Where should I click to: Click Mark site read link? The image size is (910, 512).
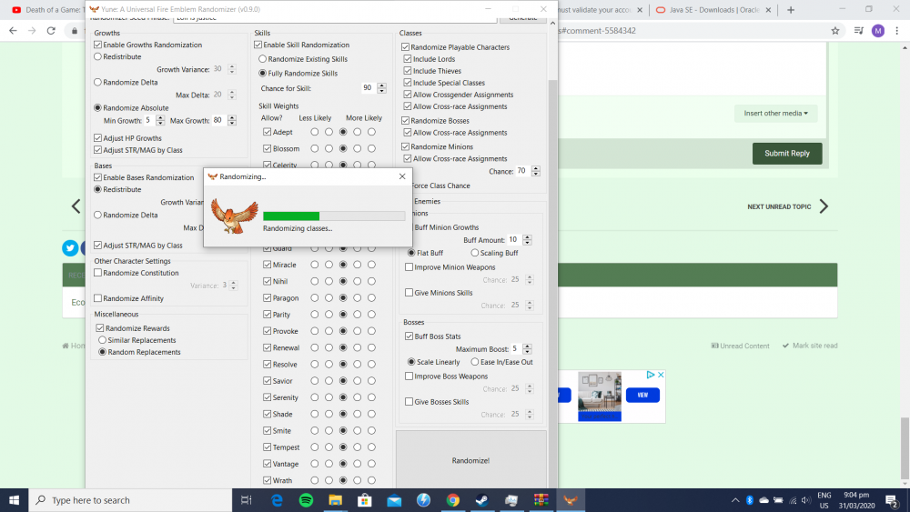pyautogui.click(x=810, y=346)
